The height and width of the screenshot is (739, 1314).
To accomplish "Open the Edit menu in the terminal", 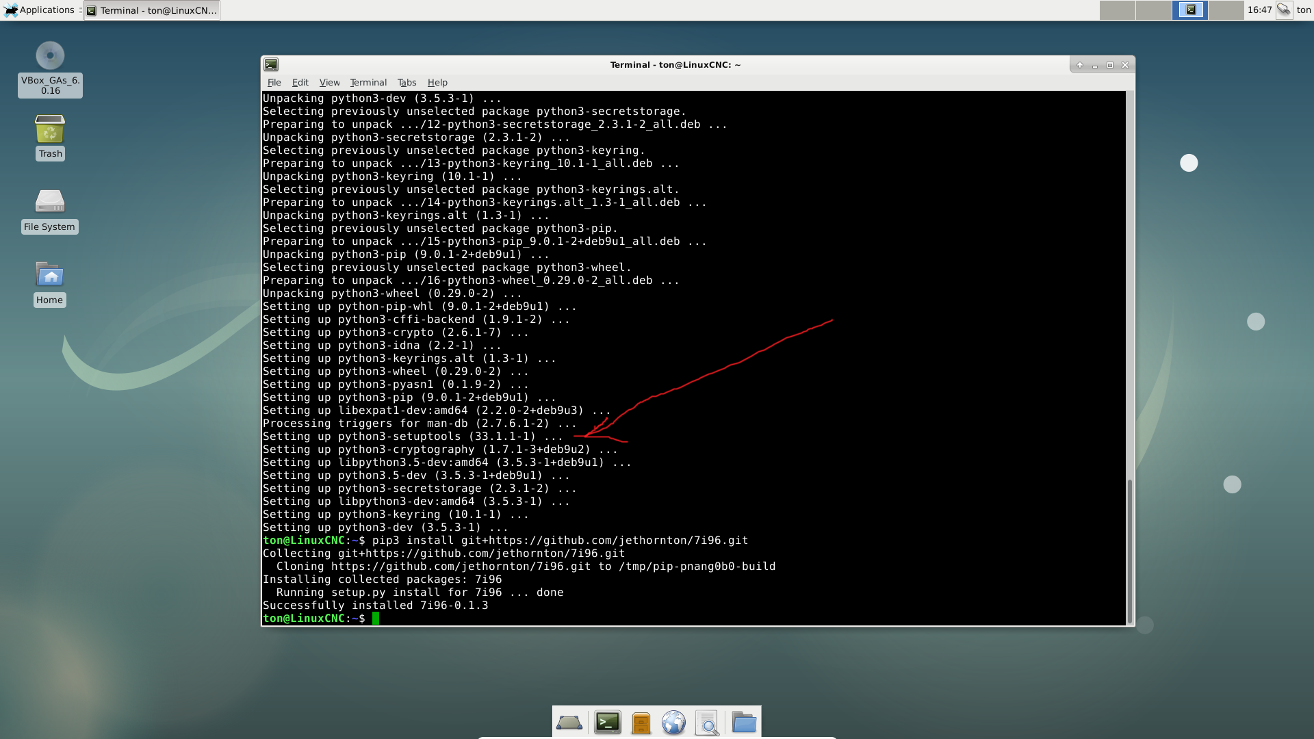I will pyautogui.click(x=300, y=82).
